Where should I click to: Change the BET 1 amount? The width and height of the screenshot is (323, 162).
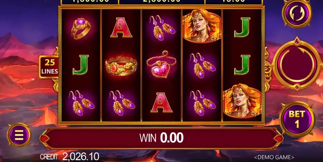coord(297,119)
